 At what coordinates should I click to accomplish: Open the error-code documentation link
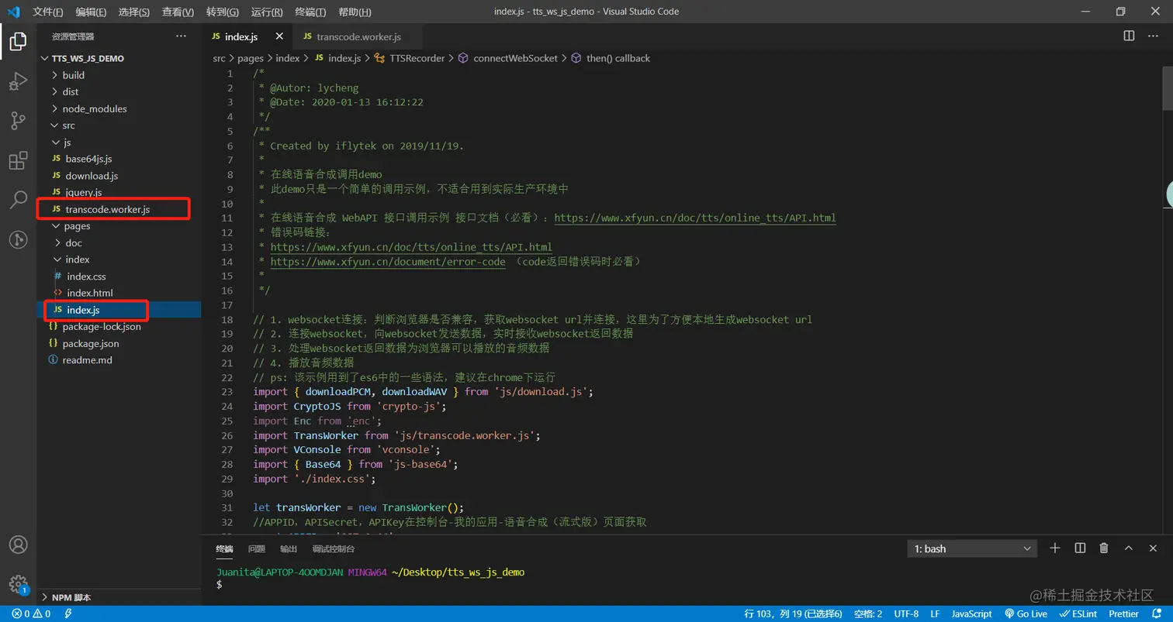(388, 262)
